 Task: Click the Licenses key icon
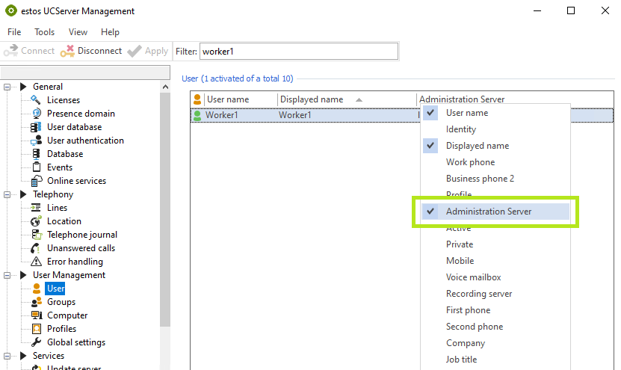click(x=36, y=100)
